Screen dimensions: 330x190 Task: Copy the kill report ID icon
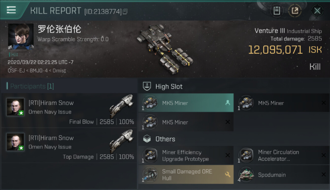(125, 11)
